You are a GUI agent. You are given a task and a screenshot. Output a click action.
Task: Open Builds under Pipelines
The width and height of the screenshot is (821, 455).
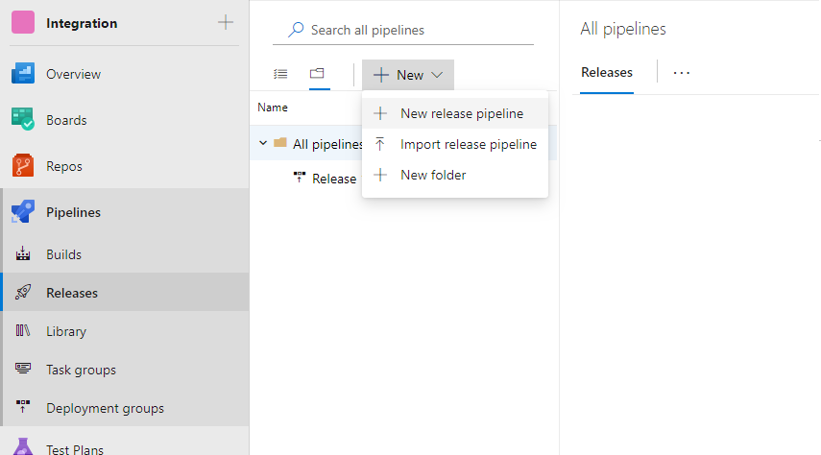[63, 254]
